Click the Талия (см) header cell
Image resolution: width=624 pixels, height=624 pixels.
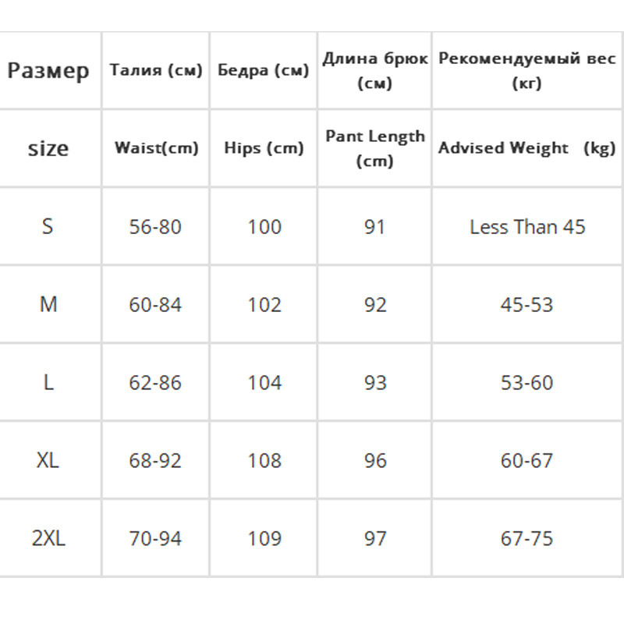click(156, 70)
